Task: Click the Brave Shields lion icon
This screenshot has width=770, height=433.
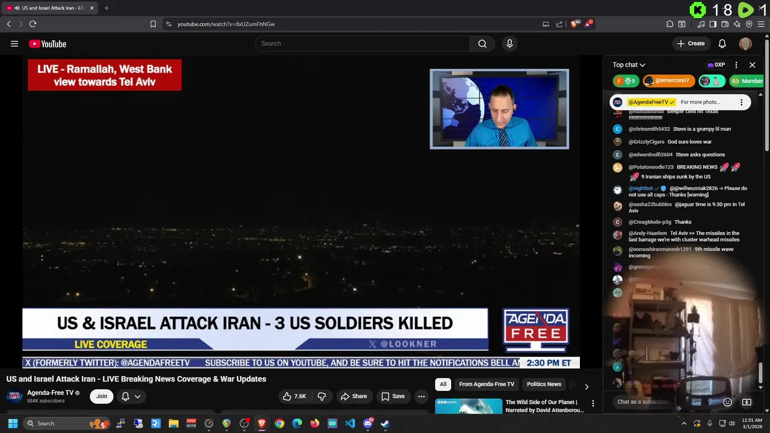Action: coord(574,24)
